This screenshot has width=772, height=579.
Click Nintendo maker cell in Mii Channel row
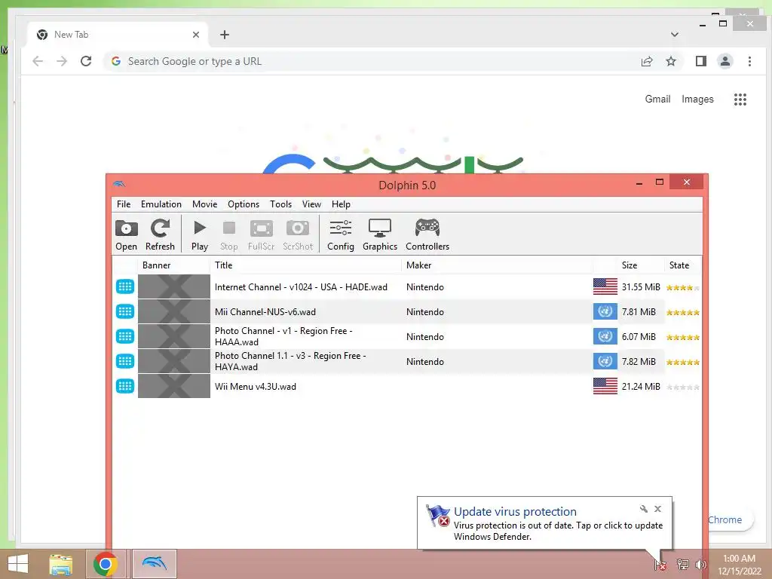(425, 311)
